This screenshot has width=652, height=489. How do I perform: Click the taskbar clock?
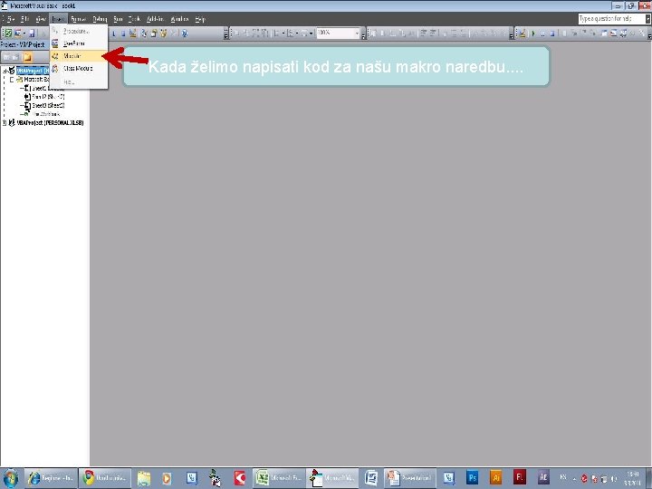(x=632, y=479)
